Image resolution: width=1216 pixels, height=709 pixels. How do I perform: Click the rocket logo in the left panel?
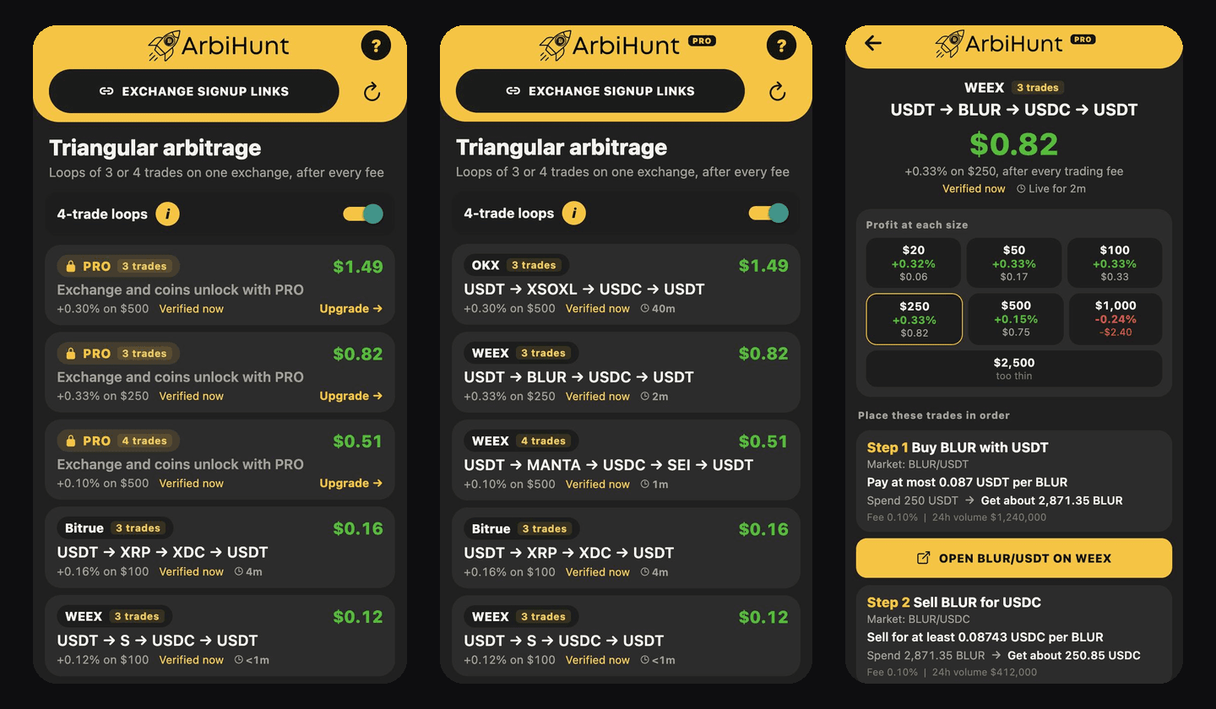[x=164, y=46]
